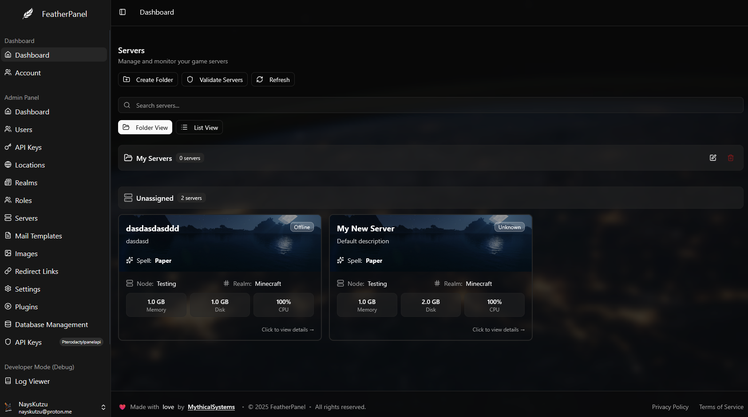The height and width of the screenshot is (417, 748).
Task: Open Realms in the admin panel
Action: [26, 183]
